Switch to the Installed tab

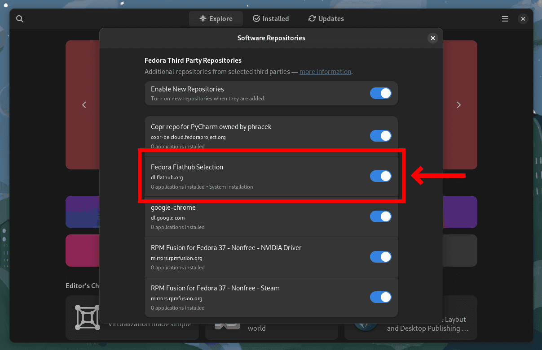(x=271, y=18)
